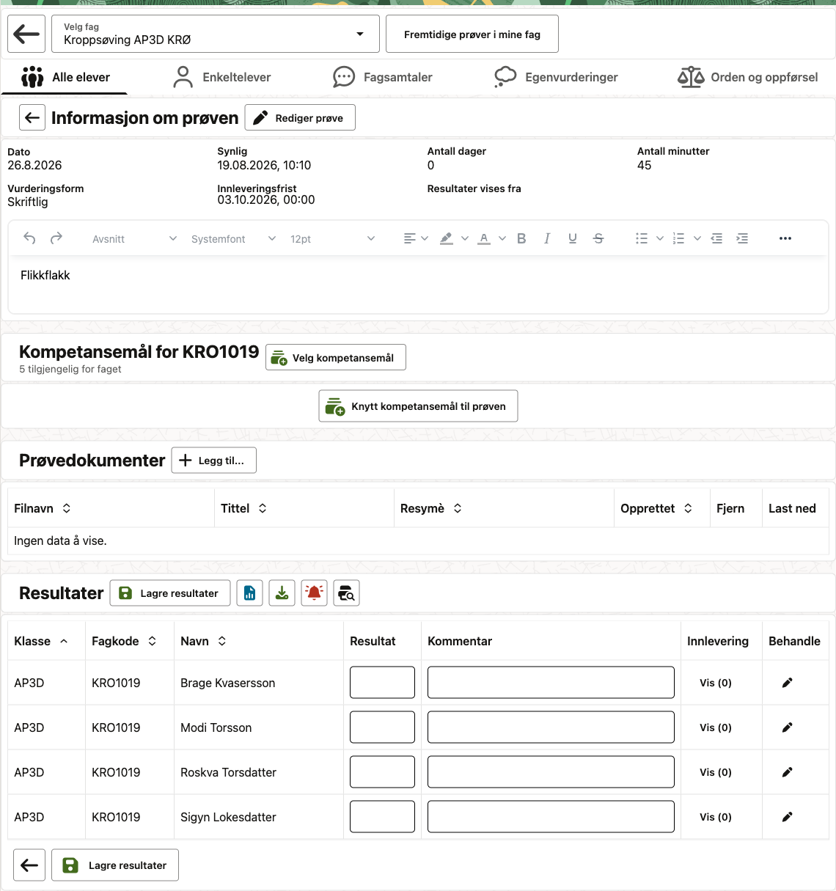Increase indent in the editor toolbar
This screenshot has height=891, width=836.
pos(742,238)
